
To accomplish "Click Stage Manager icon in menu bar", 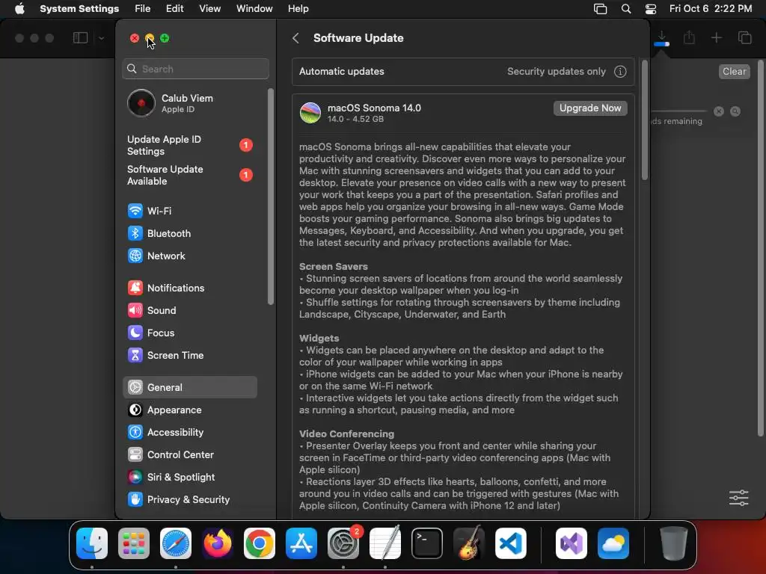I will click(x=601, y=9).
